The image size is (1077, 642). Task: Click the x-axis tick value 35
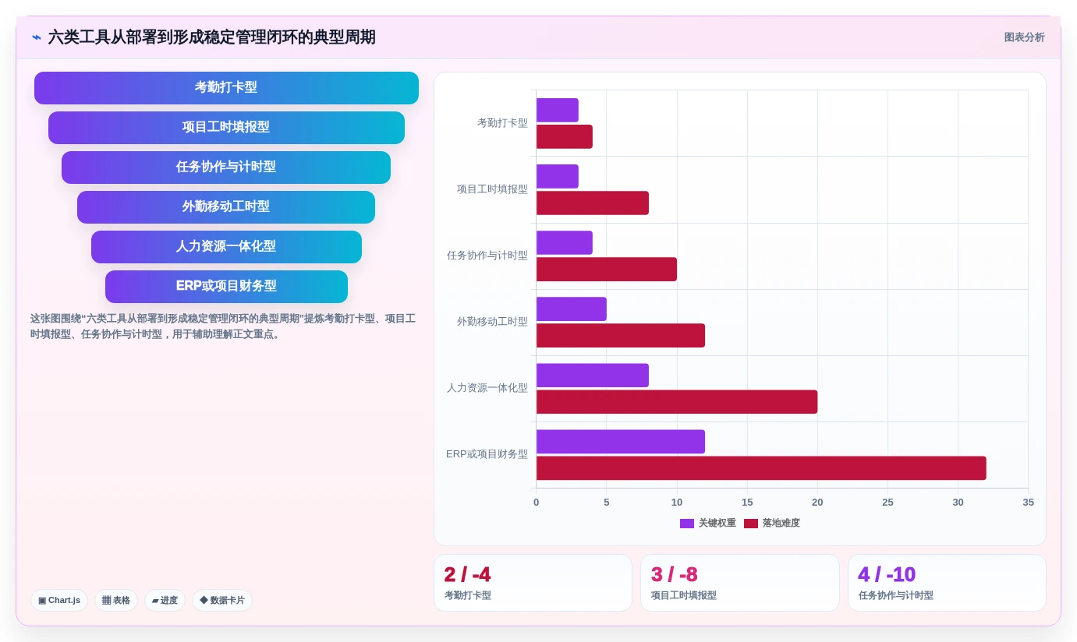(1028, 503)
